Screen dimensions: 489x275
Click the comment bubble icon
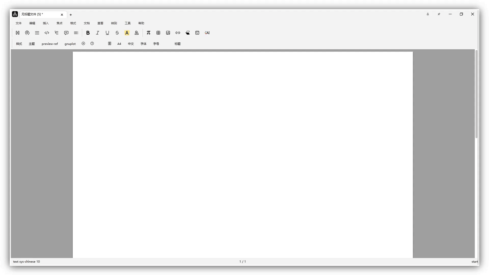(x=66, y=33)
